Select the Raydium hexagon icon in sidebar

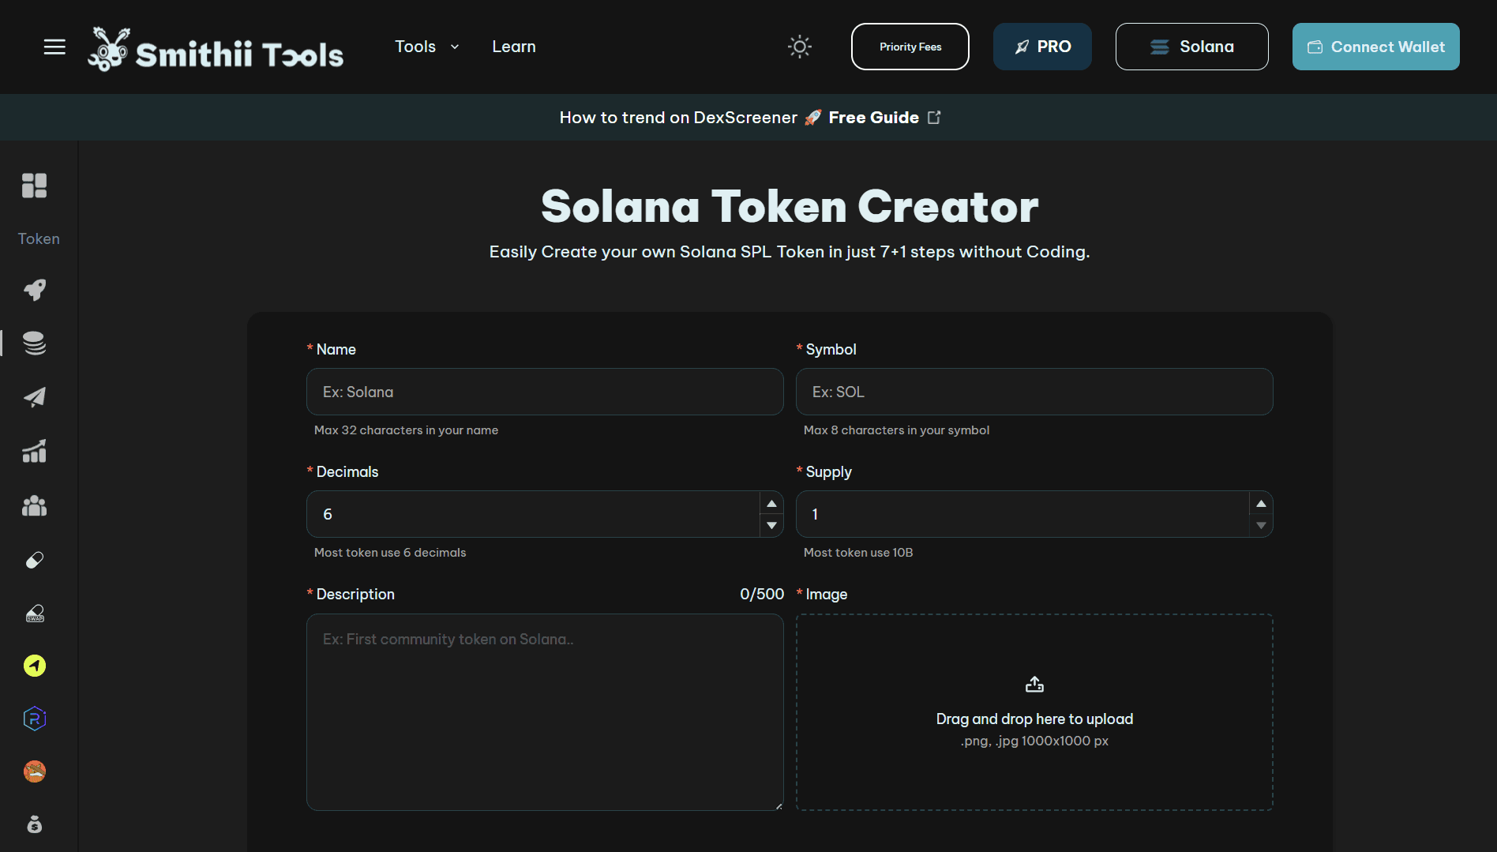tap(35, 719)
